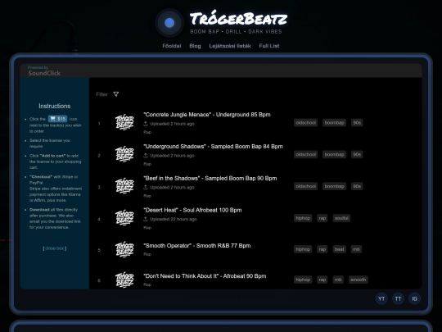Screen dimensions: 442x332
Task: Click the TrógerBeatz round logo disc
Action: coord(169,23)
